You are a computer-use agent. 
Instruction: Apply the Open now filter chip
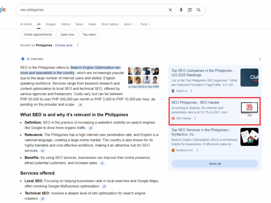tap(67, 35)
